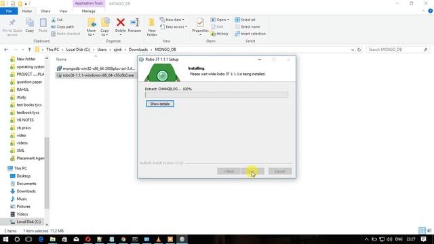Click Invert selection in ribbon
This screenshot has height=244, width=434.
pos(250,34)
